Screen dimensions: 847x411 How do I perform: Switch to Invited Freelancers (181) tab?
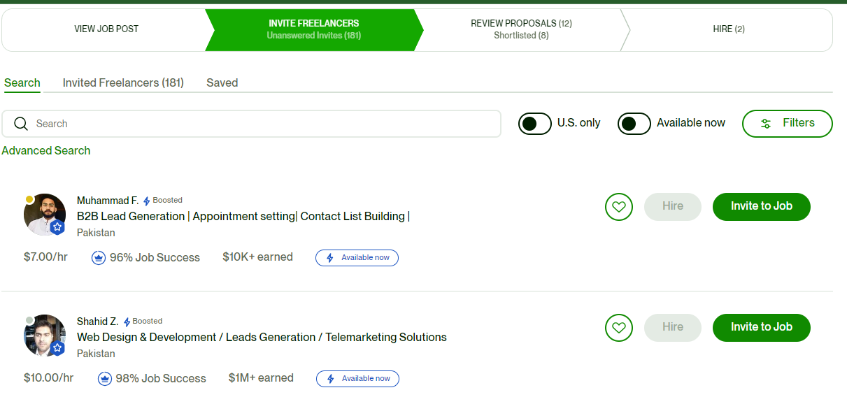click(123, 82)
